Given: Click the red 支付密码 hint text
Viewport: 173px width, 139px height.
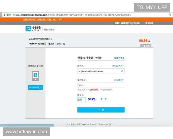Looking at the screenshot, I should [x=94, y=89].
